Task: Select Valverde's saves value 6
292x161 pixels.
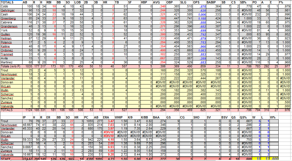Action: pos(214,155)
